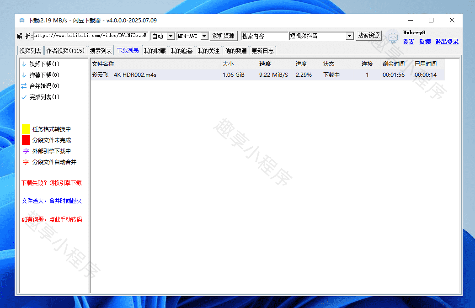The image size is (475, 308).
Task: Select the 下载列表 tab
Action: click(x=128, y=50)
